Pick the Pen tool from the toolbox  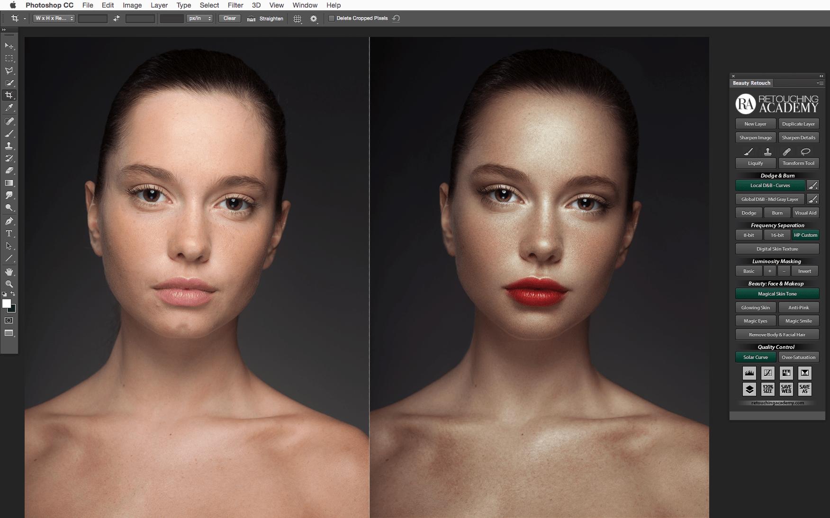(9, 221)
